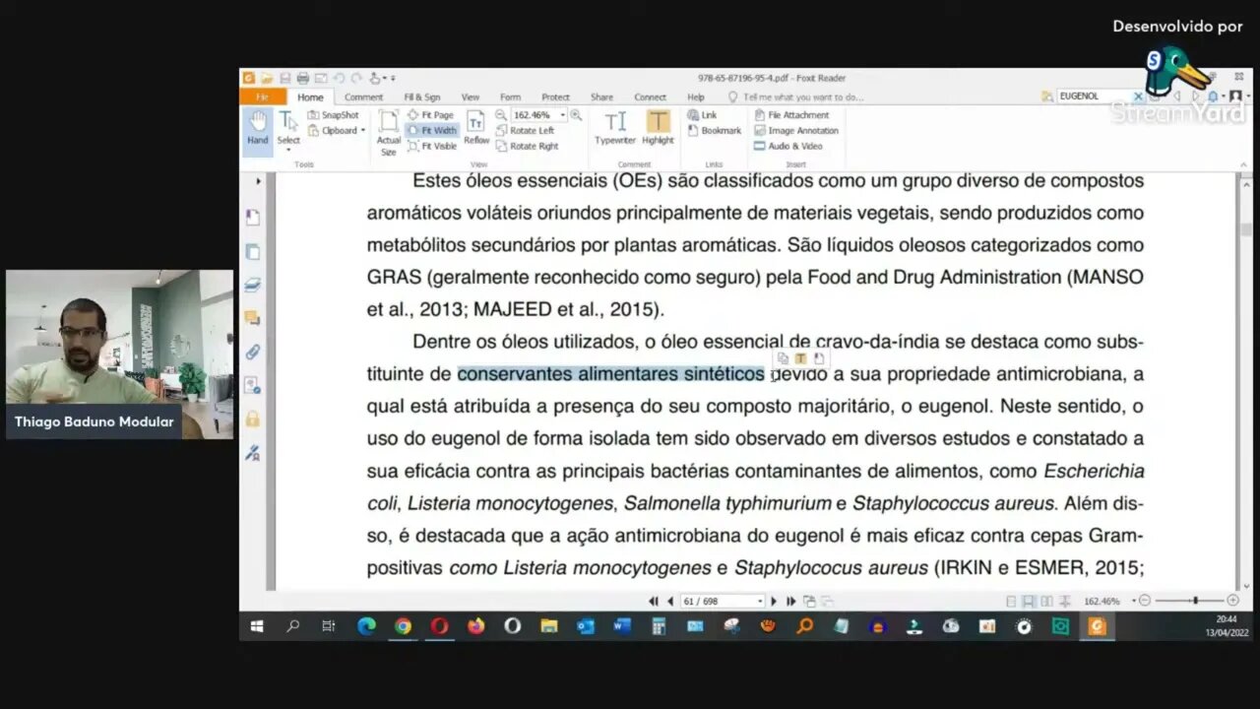Expand the left navigation panel arrow
Image resolution: width=1260 pixels, height=709 pixels.
click(259, 181)
